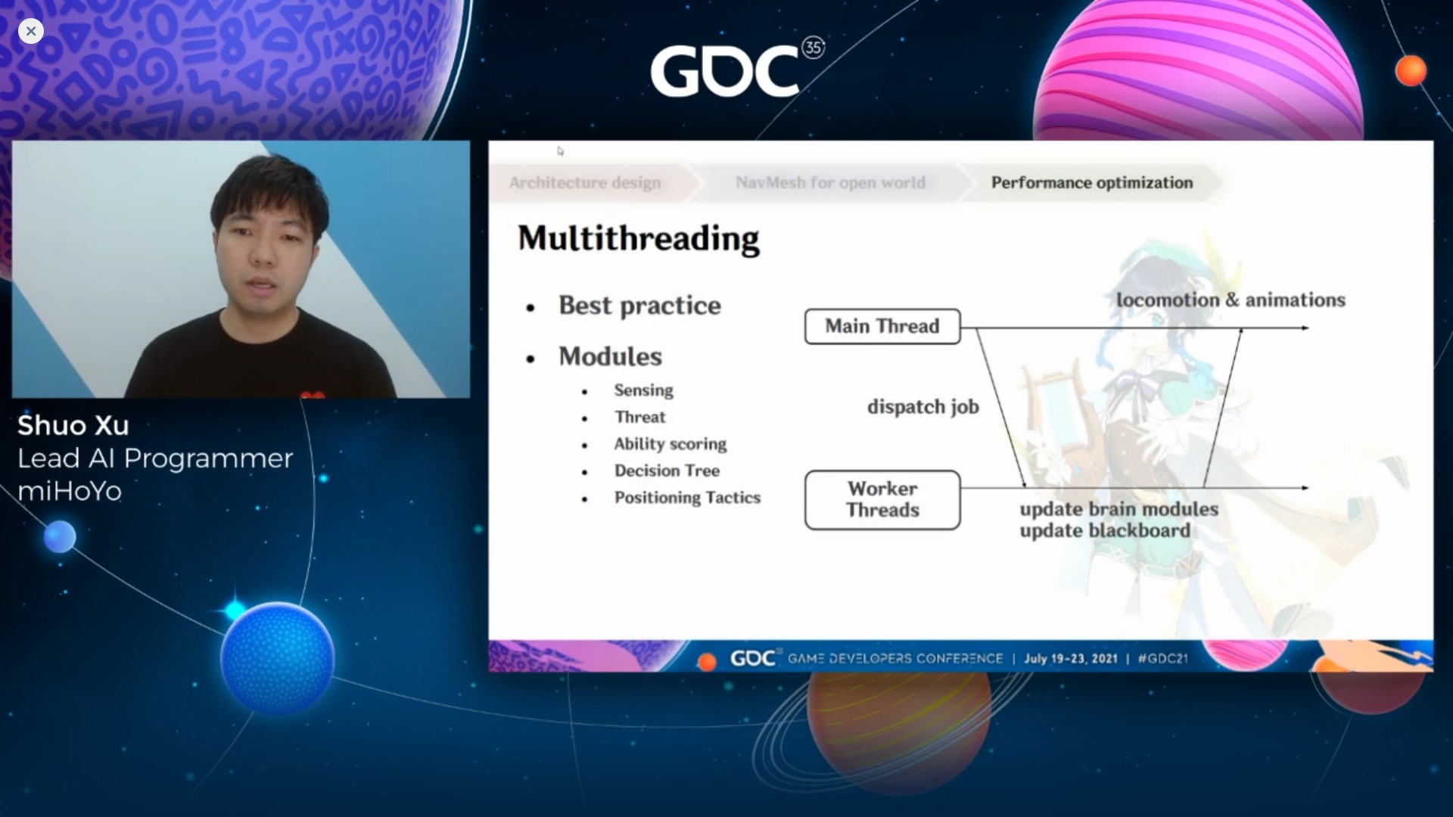Screen dimensions: 1453x817
Task: Click 'GAME DEVELOPERS CONFERENCE' footer text
Action: point(895,658)
